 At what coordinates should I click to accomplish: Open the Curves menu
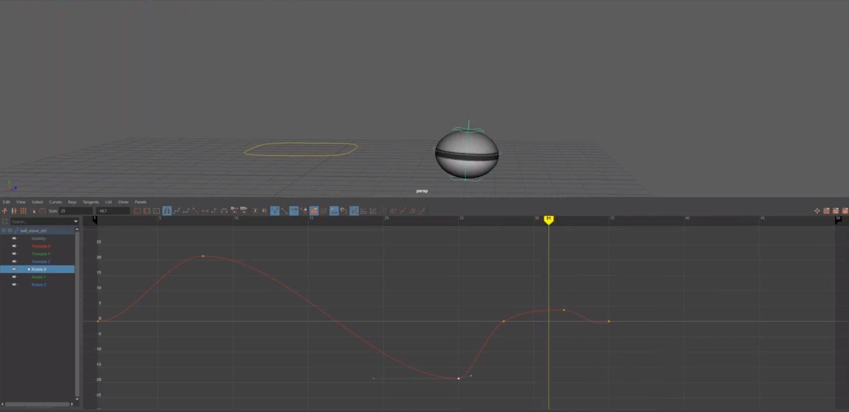(55, 202)
